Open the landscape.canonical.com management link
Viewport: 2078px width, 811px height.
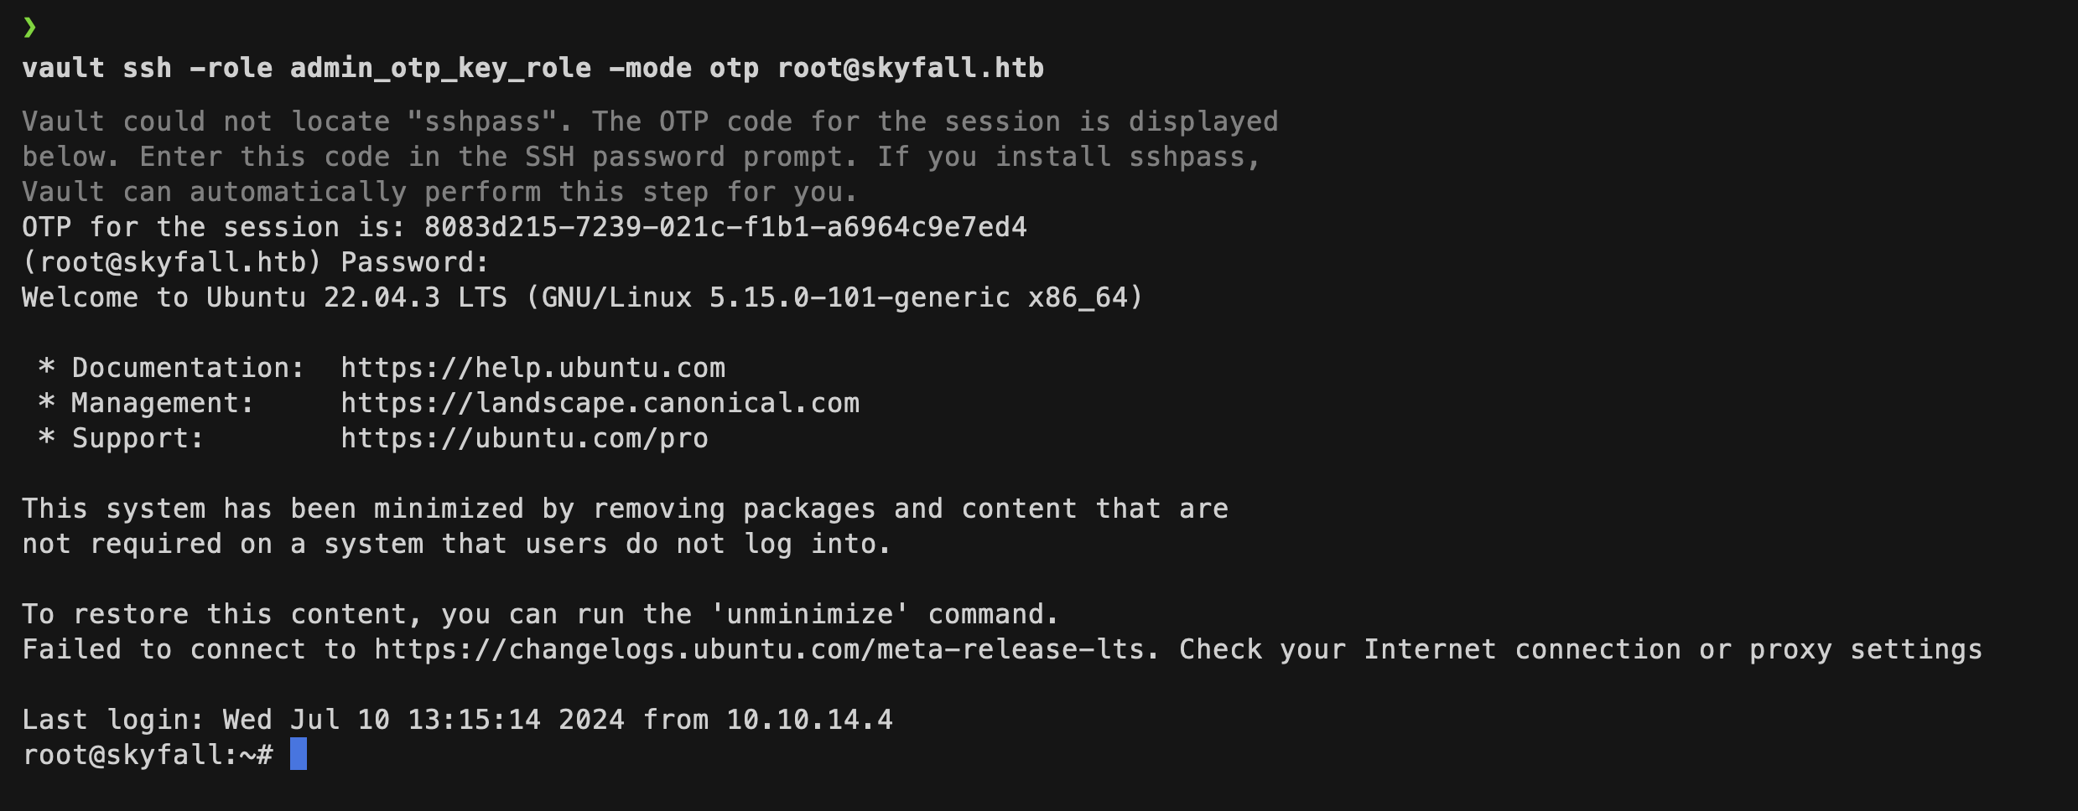pyautogui.click(x=600, y=403)
